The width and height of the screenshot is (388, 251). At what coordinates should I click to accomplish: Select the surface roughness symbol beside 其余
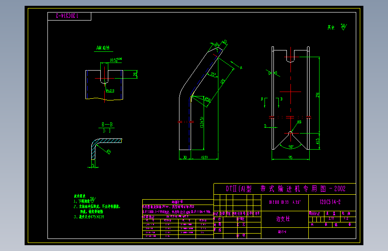(x=344, y=27)
